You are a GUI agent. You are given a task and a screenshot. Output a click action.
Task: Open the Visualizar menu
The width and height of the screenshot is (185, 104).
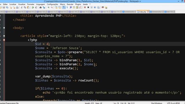(x=22, y=4)
